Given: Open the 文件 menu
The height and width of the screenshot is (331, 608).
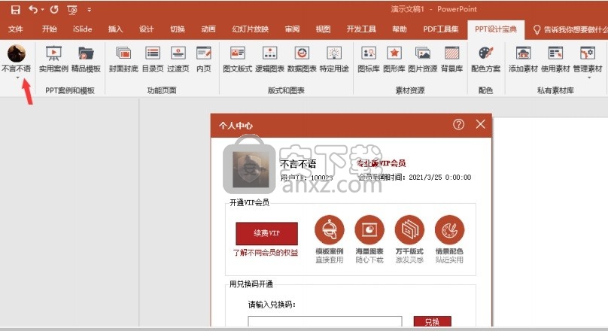Looking at the screenshot, I should 16,29.
